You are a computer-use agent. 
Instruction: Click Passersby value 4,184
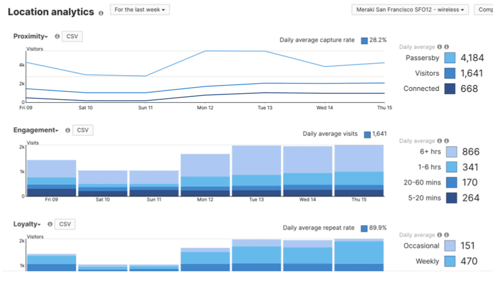coord(472,58)
